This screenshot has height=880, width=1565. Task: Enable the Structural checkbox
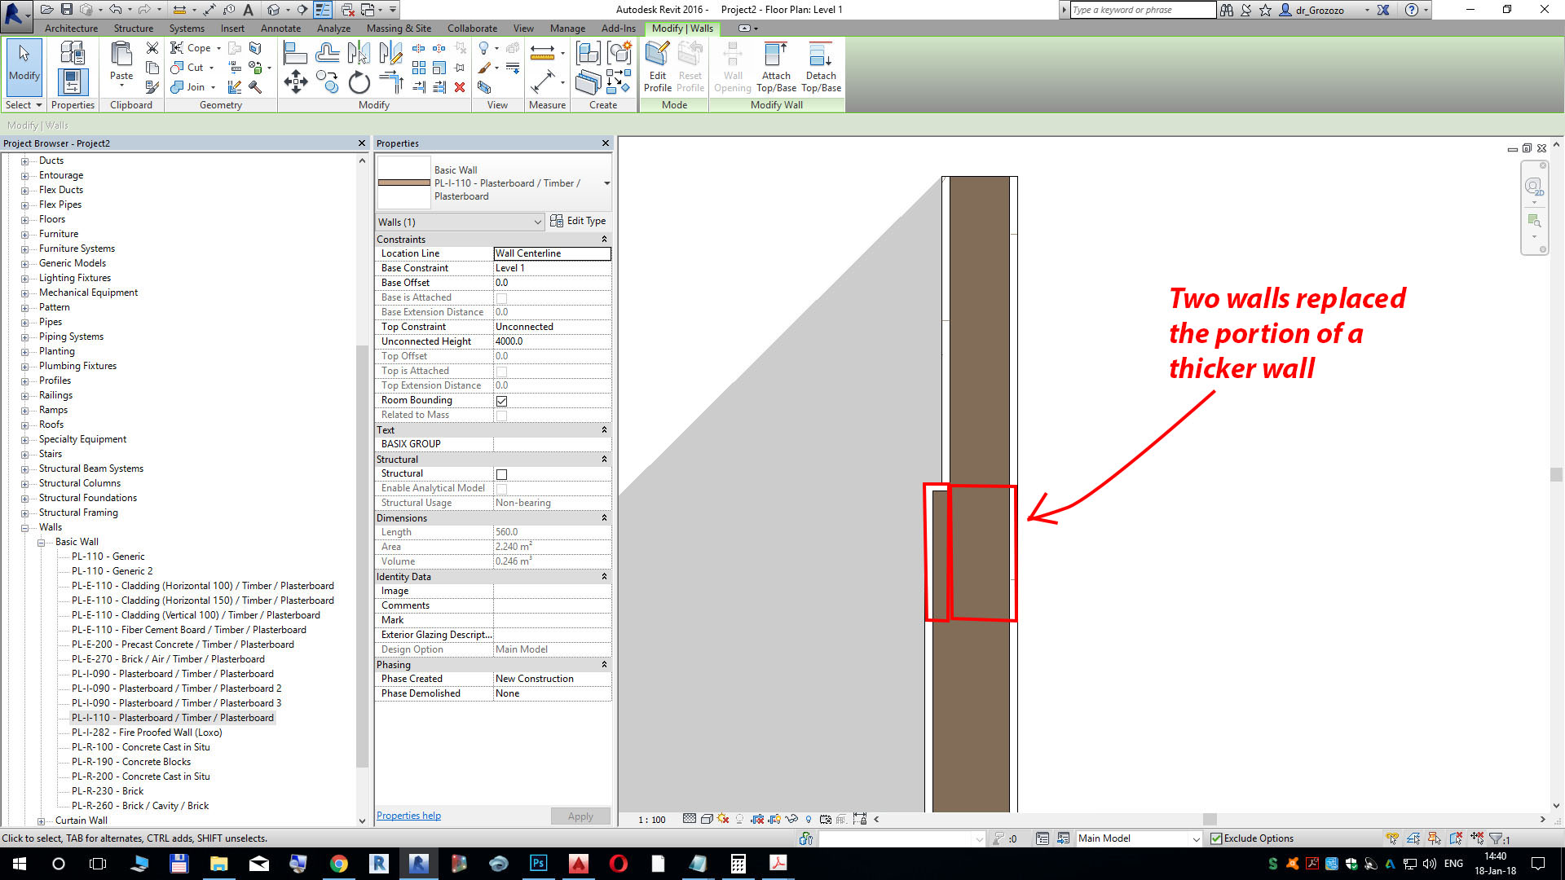point(501,473)
